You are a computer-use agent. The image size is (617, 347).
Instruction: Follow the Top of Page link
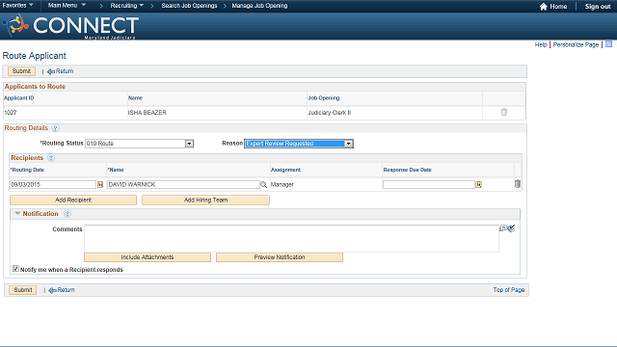tap(509, 290)
